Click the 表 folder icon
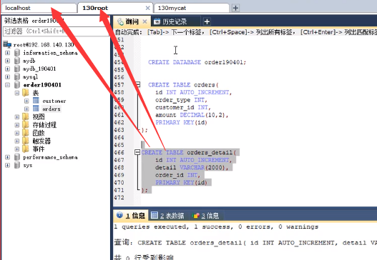This screenshot has width=377, height=260. point(26,92)
